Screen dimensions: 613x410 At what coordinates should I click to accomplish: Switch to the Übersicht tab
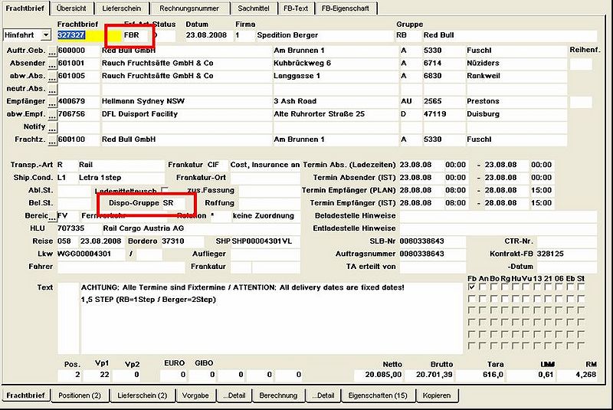point(70,8)
